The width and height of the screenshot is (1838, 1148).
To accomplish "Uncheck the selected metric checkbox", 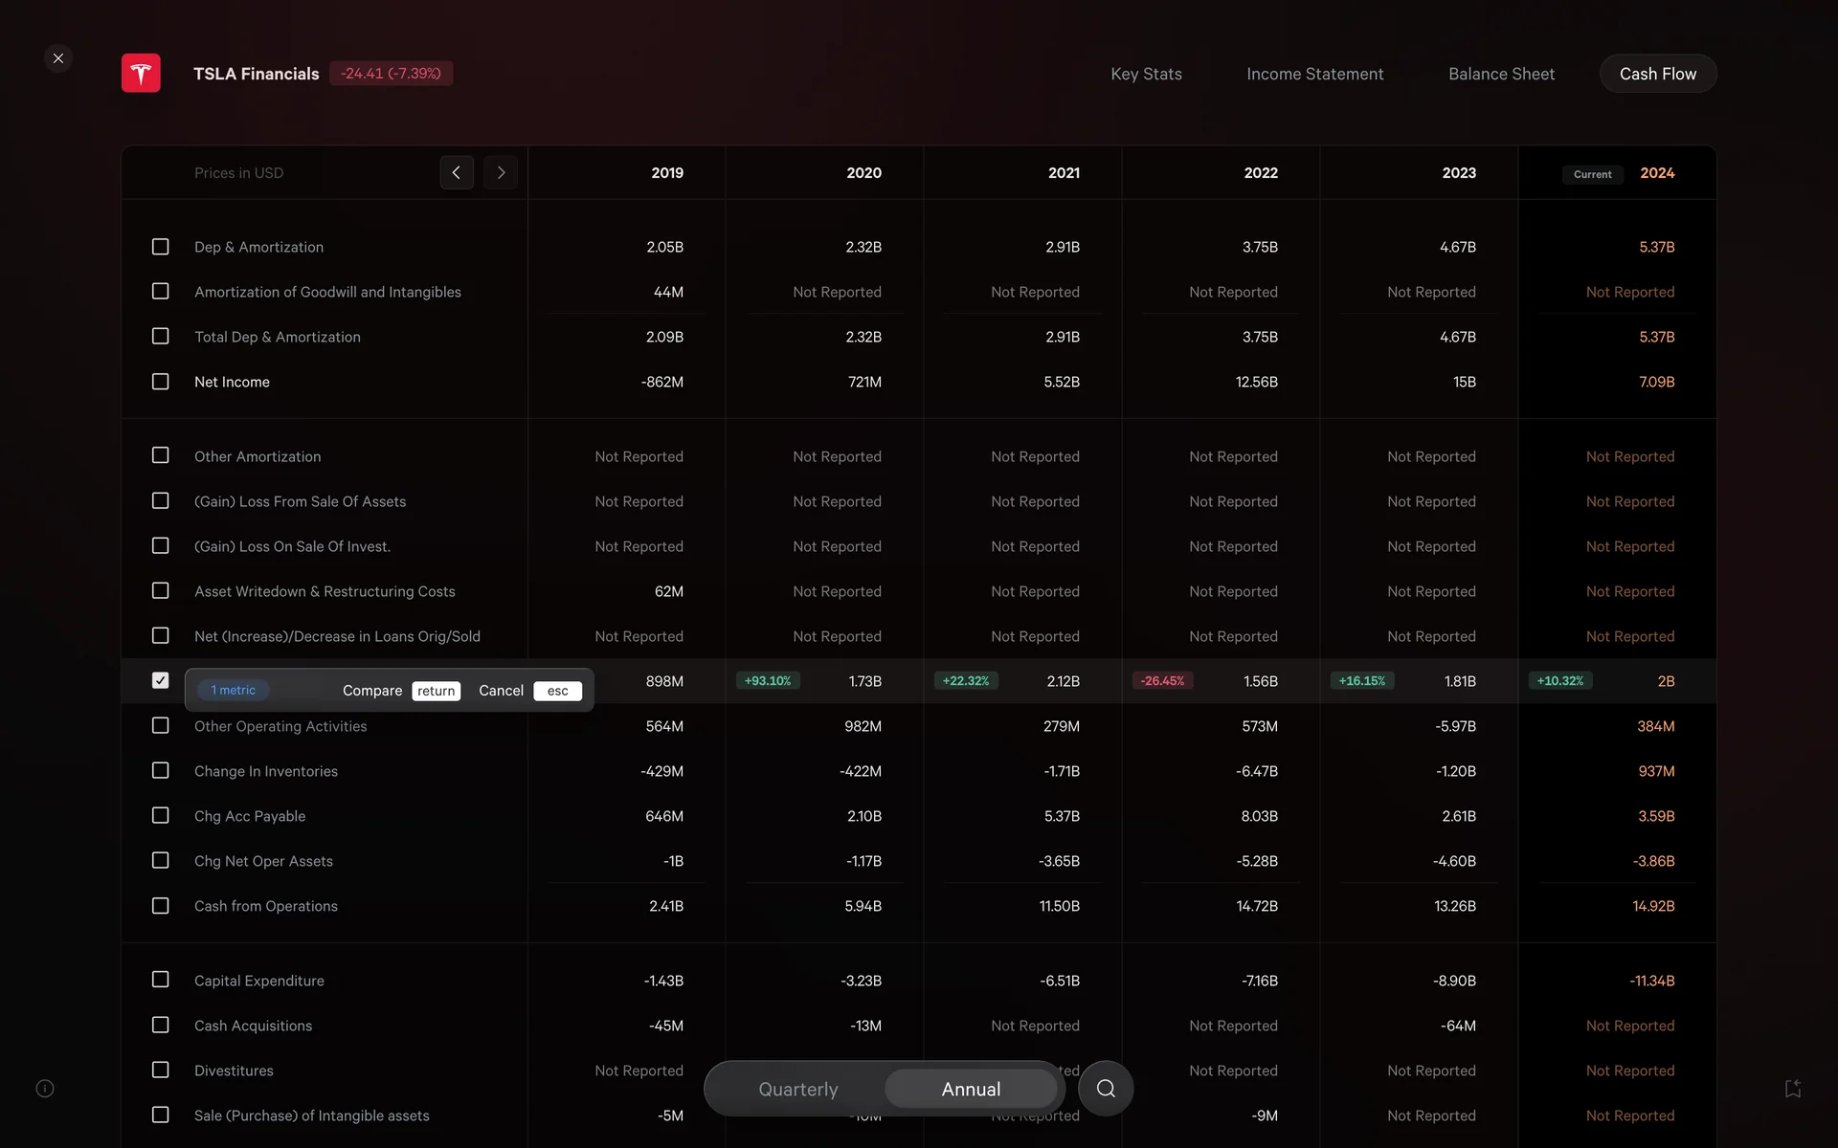I will click(x=161, y=680).
